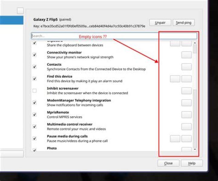This screenshot has height=181, width=218.
Task: Focus the plugin Search field
Action: (114, 36)
